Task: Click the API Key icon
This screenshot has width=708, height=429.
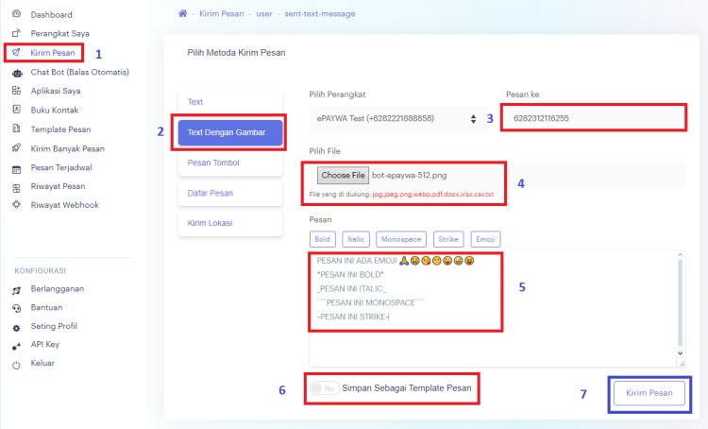Action: click(x=17, y=347)
